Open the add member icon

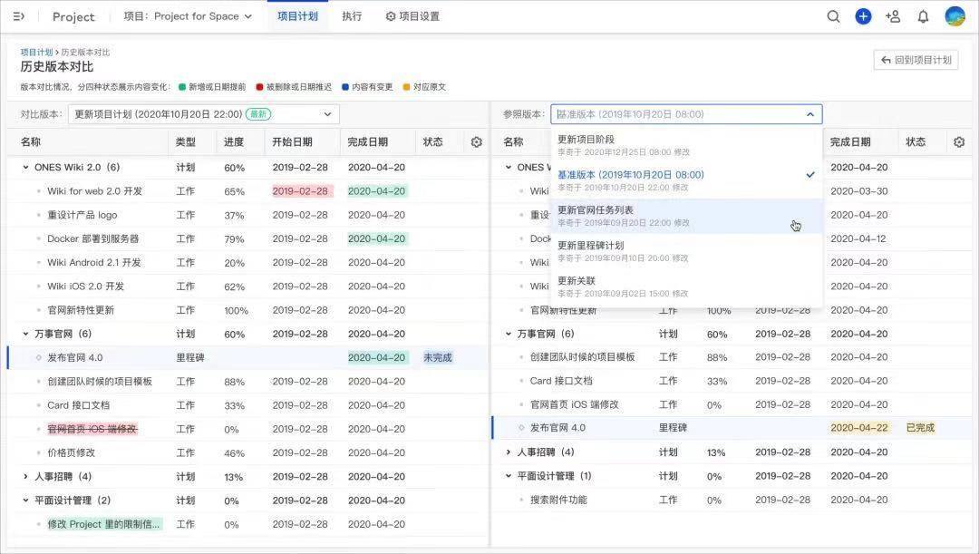(893, 16)
